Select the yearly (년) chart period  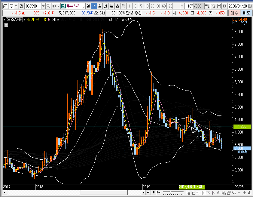105,6
